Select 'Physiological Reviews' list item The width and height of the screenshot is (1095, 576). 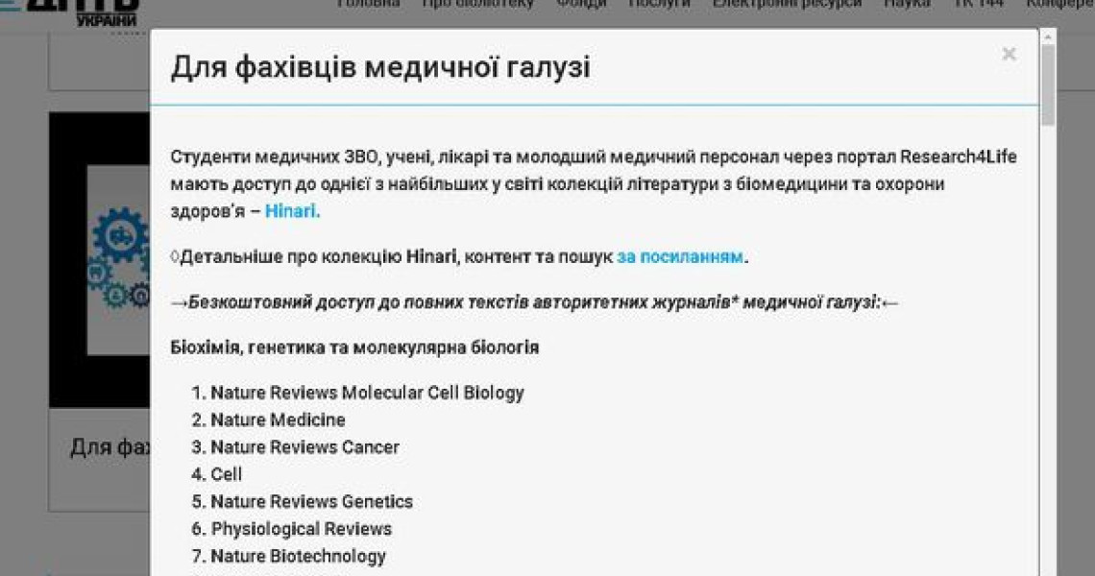click(301, 529)
